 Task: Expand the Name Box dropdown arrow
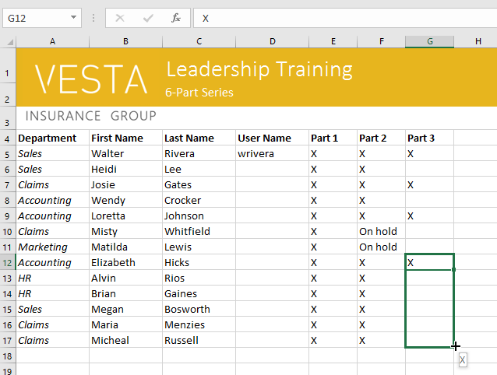pyautogui.click(x=74, y=17)
